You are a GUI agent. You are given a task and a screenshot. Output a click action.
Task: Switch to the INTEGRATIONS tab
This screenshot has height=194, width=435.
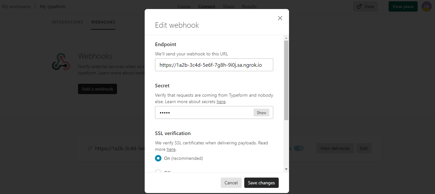click(x=67, y=22)
